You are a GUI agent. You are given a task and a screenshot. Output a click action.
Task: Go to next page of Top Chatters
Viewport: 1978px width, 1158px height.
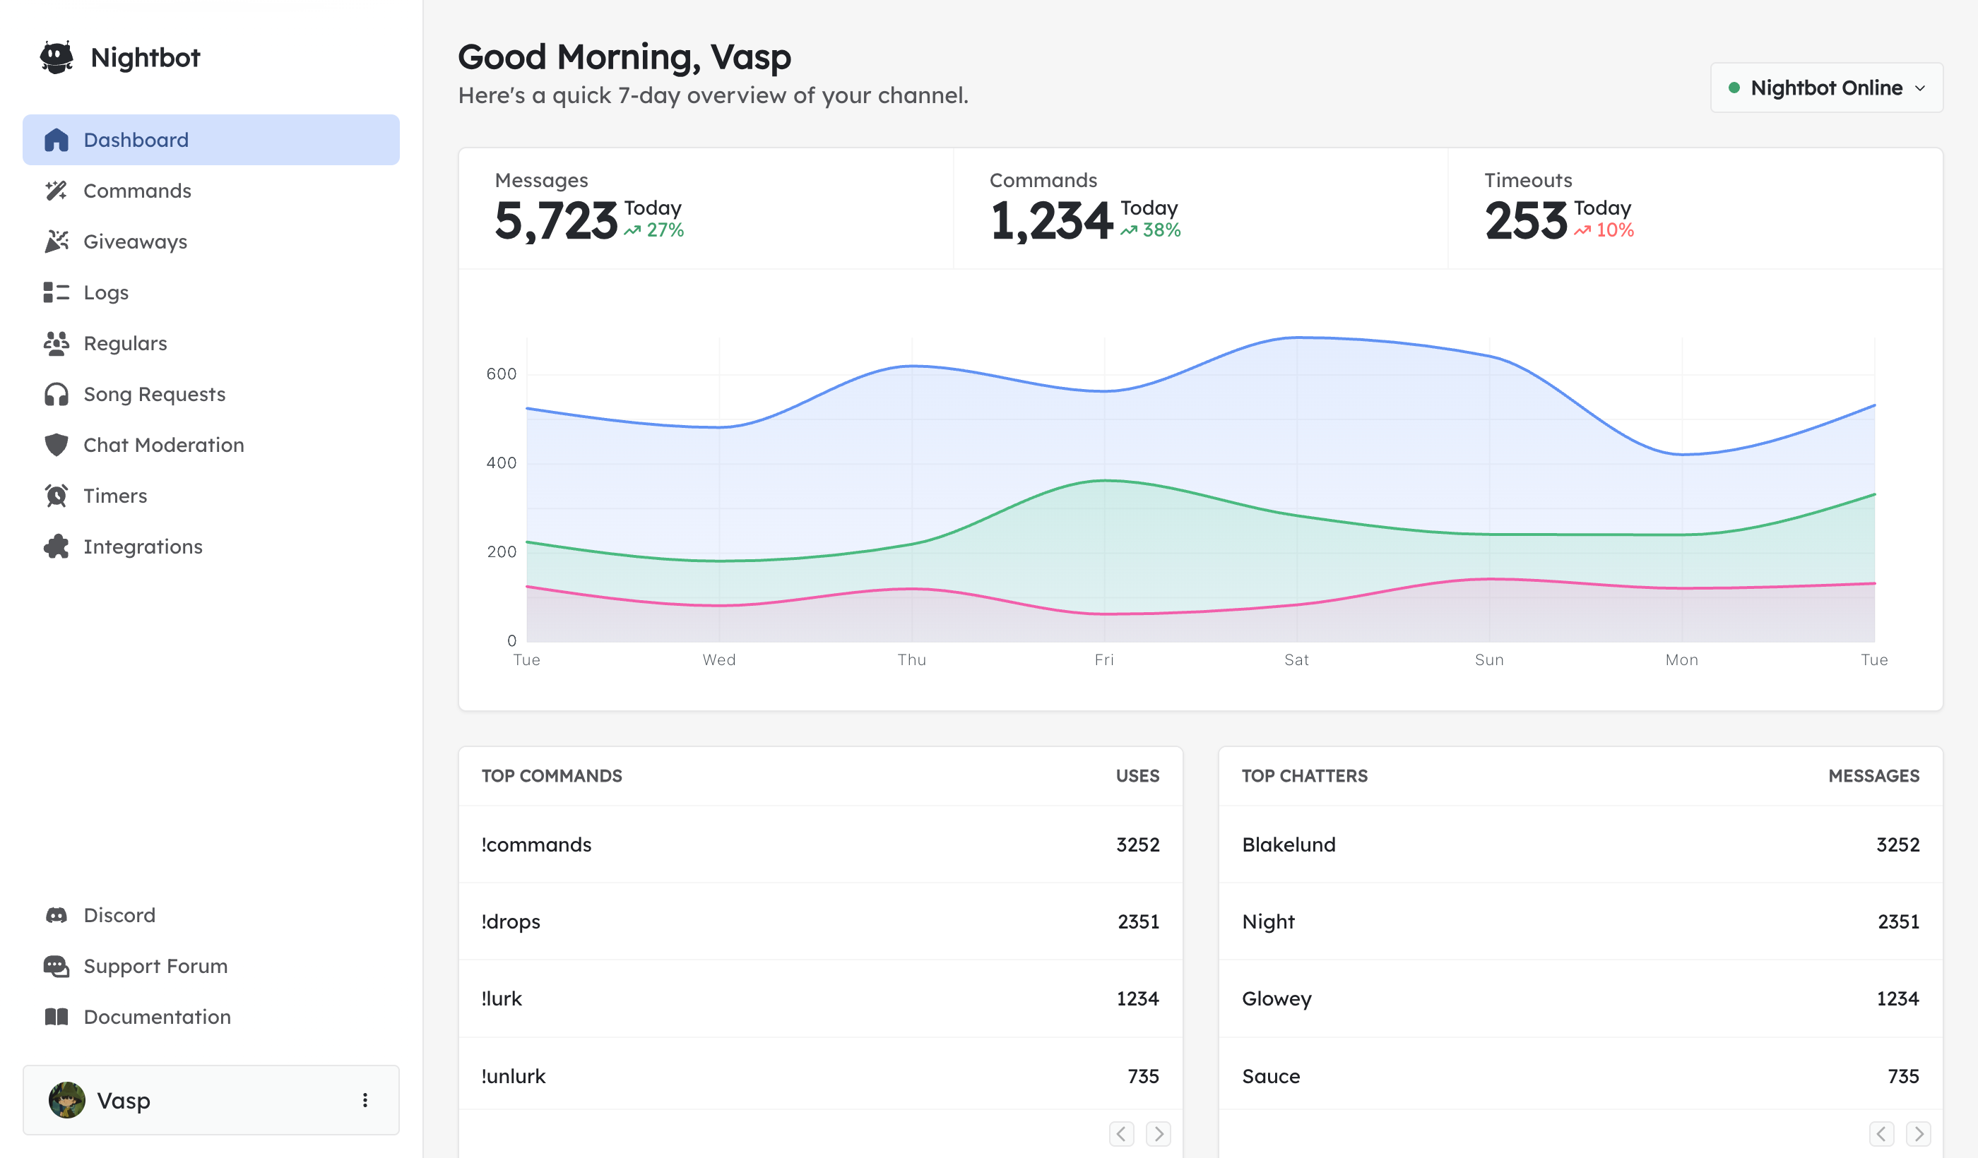tap(1919, 1134)
